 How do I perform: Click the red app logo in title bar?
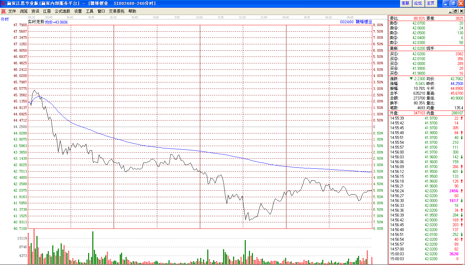pyautogui.click(x=3, y=3)
